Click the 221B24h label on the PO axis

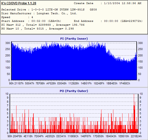click(136, 136)
